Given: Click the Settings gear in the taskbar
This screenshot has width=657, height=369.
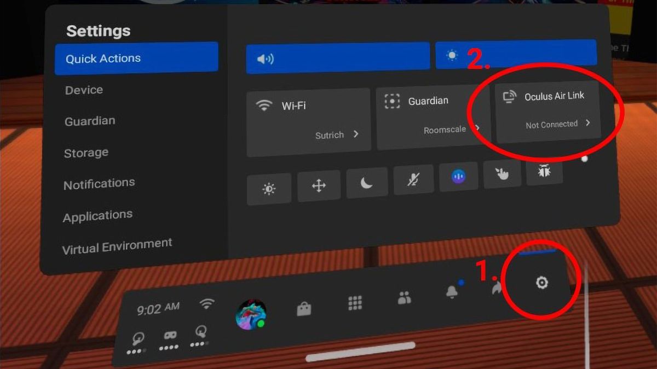Looking at the screenshot, I should pos(541,283).
